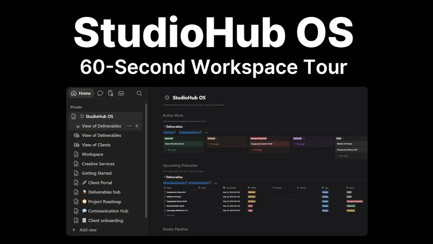Click the Priority column header
Screen dimensions: 433x244
252,188
